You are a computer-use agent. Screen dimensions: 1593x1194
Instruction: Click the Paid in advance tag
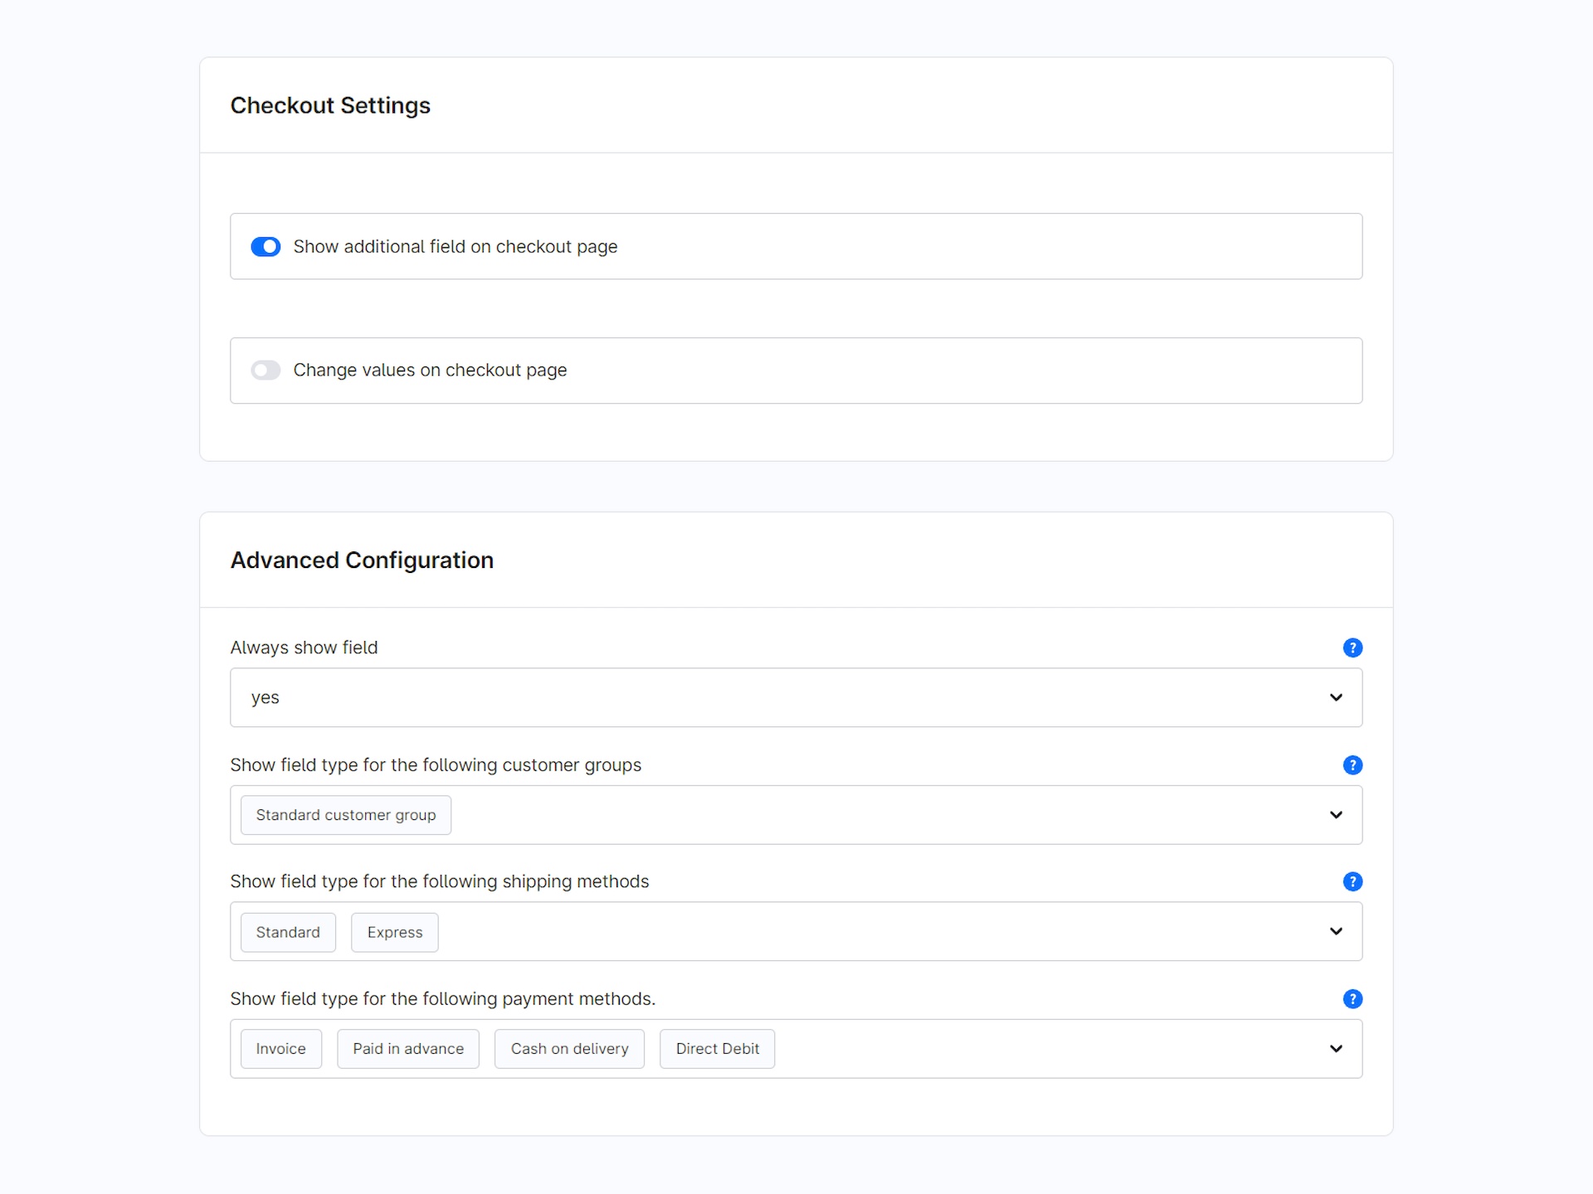(407, 1049)
